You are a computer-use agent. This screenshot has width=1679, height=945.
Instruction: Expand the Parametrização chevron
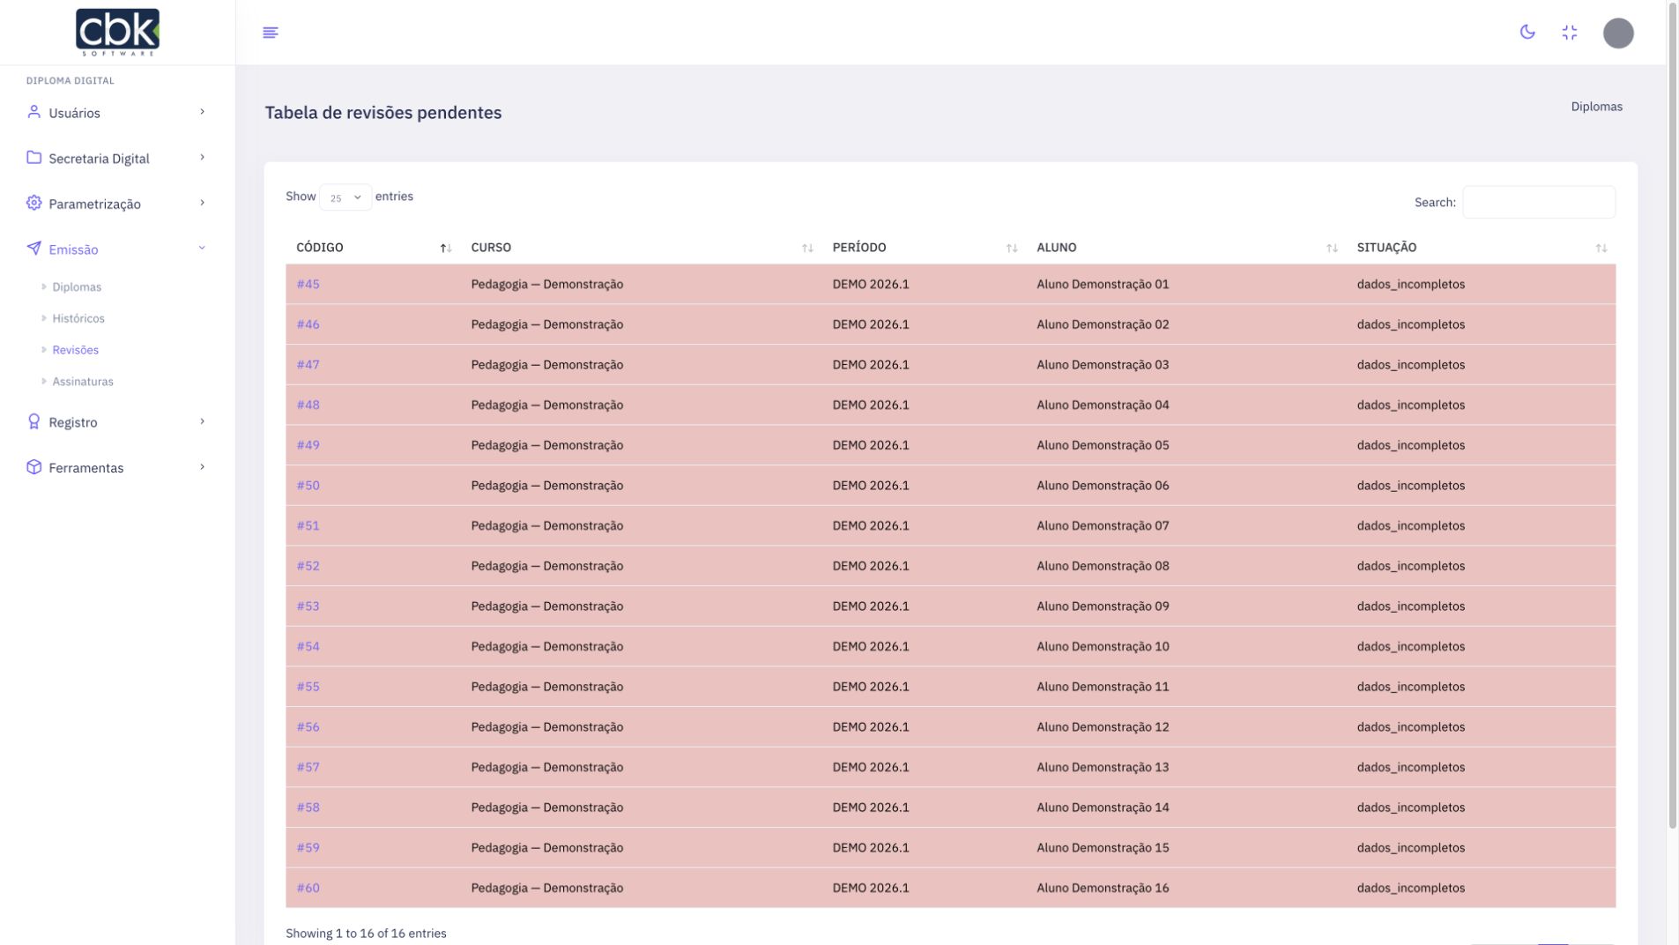pos(202,203)
